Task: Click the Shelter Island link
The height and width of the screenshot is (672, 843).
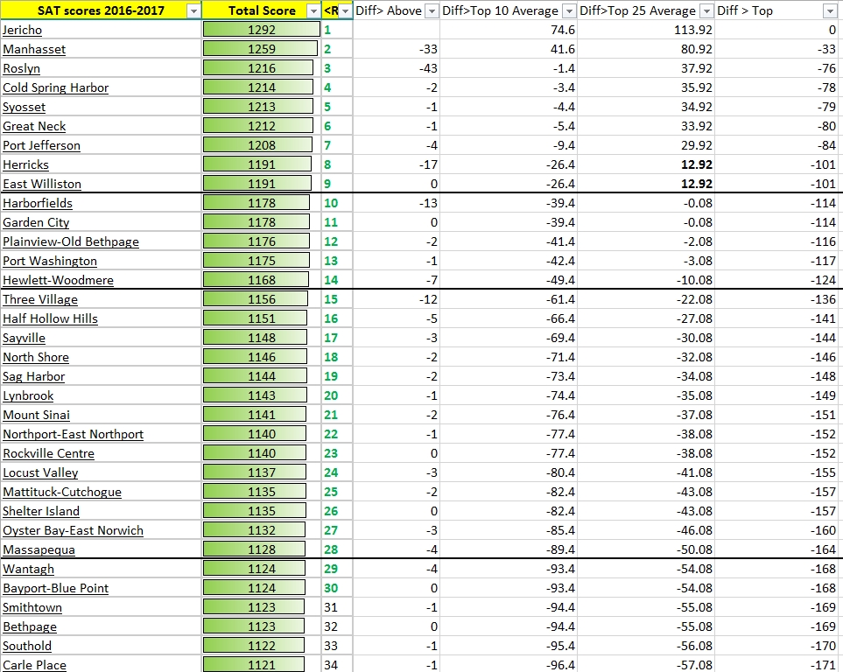Action: pos(41,511)
